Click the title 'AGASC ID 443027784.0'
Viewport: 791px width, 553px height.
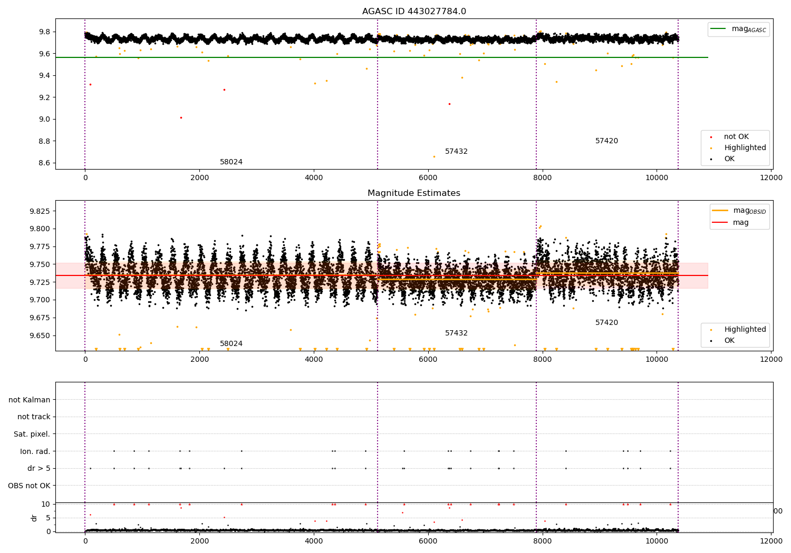414,12
